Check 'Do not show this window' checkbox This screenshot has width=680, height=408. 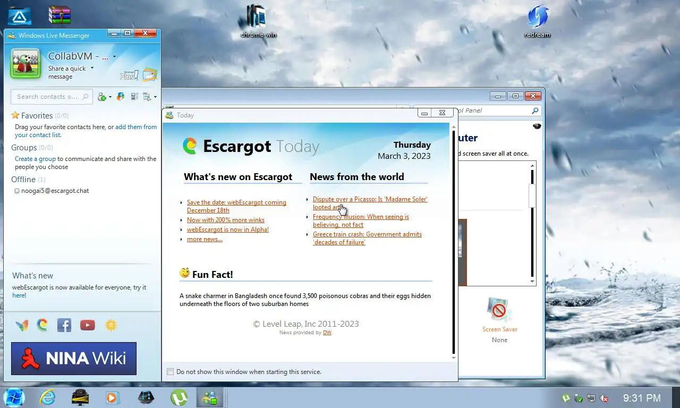pyautogui.click(x=170, y=372)
